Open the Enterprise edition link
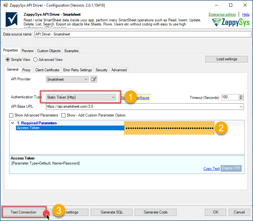The width and height of the screenshot is (253, 221). (222, 14)
